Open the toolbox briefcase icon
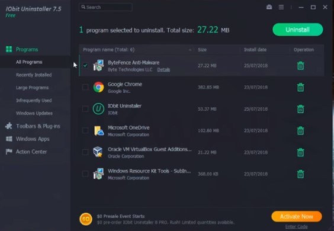 [269, 7]
